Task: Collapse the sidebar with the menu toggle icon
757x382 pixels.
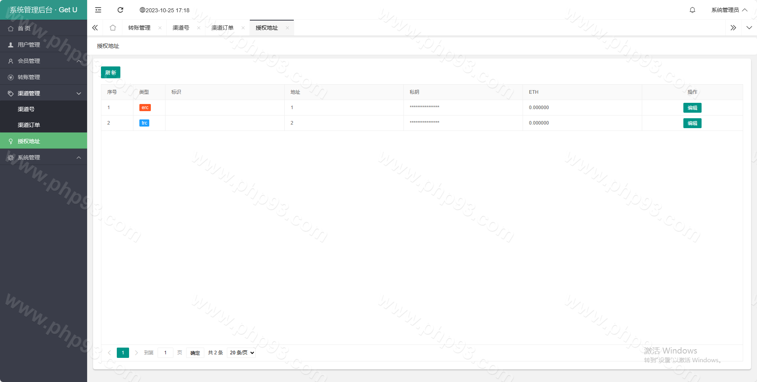Action: click(x=98, y=10)
